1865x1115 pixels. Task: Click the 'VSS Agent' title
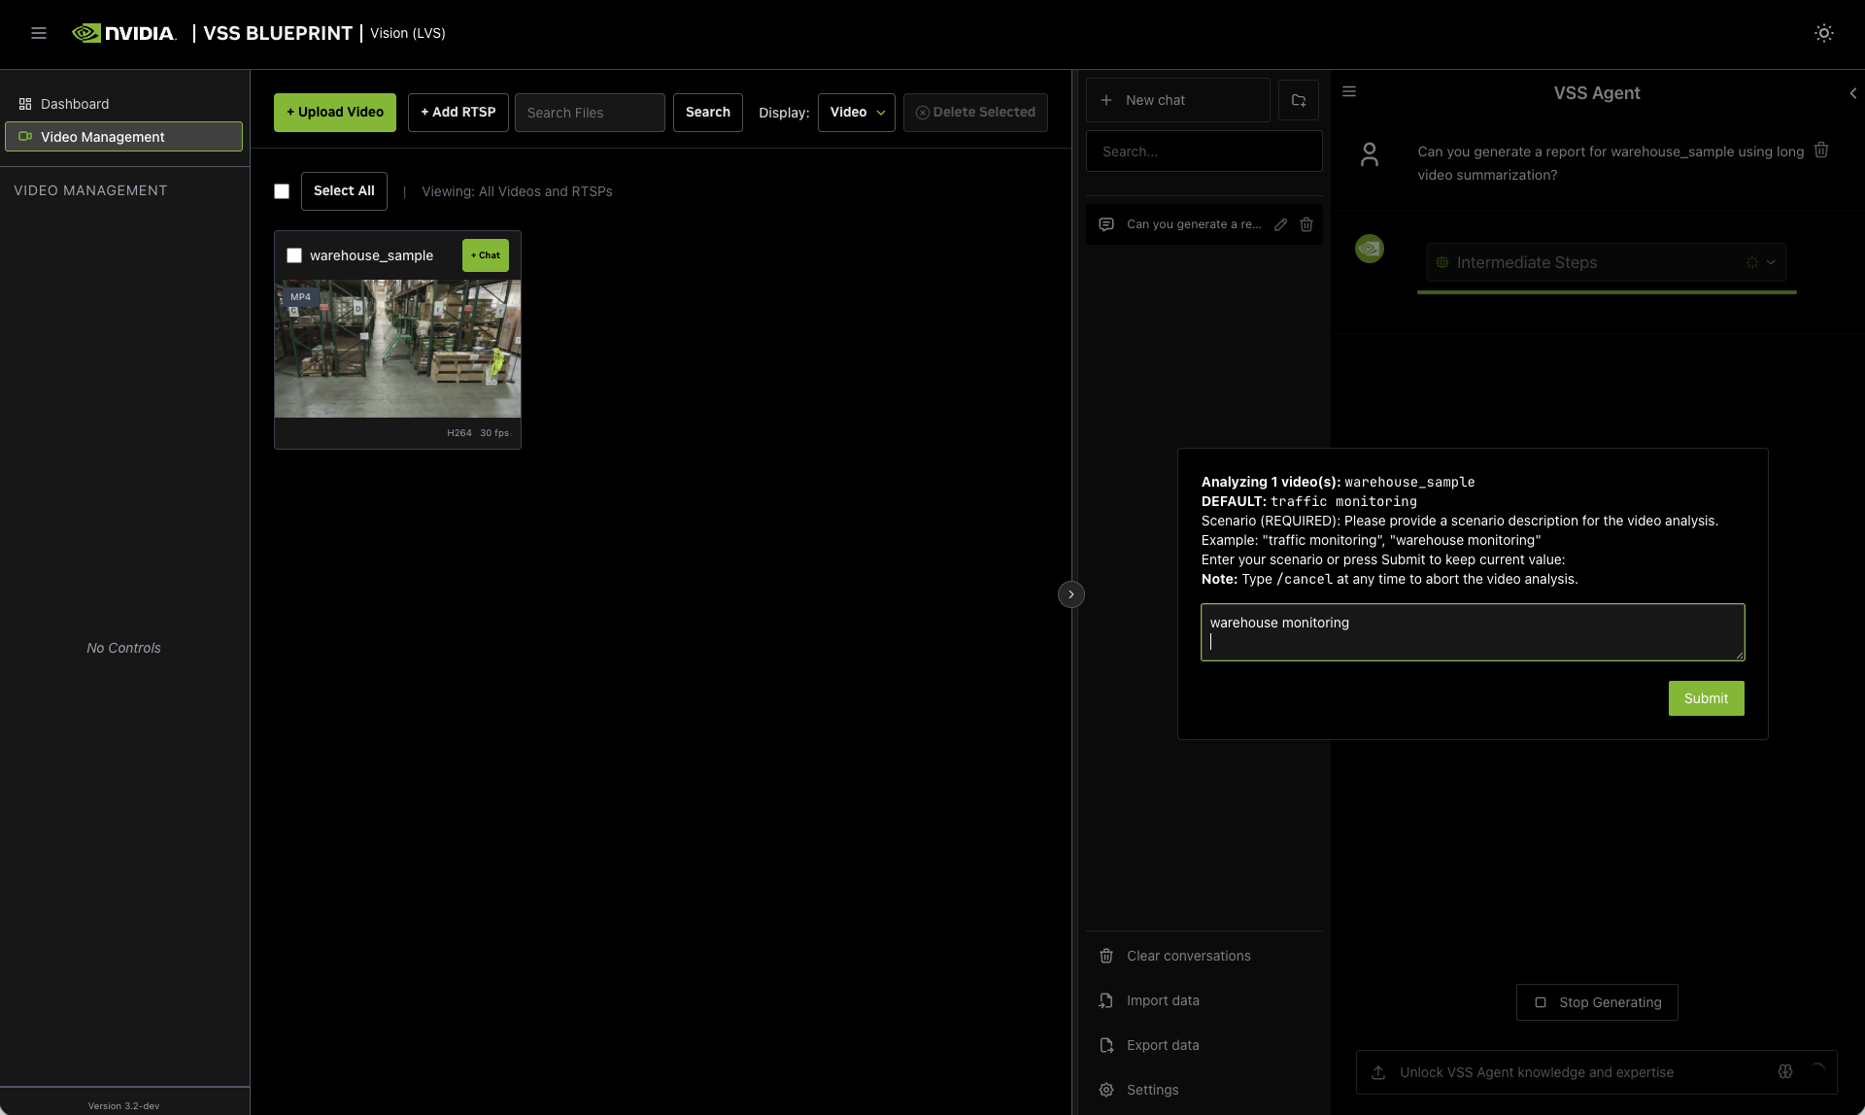click(x=1597, y=93)
